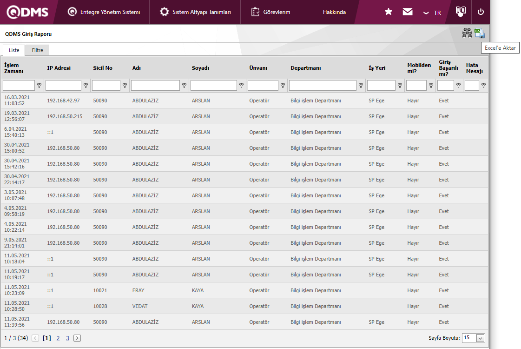
Task: Switch to the Filtre tab
Action: coord(37,50)
